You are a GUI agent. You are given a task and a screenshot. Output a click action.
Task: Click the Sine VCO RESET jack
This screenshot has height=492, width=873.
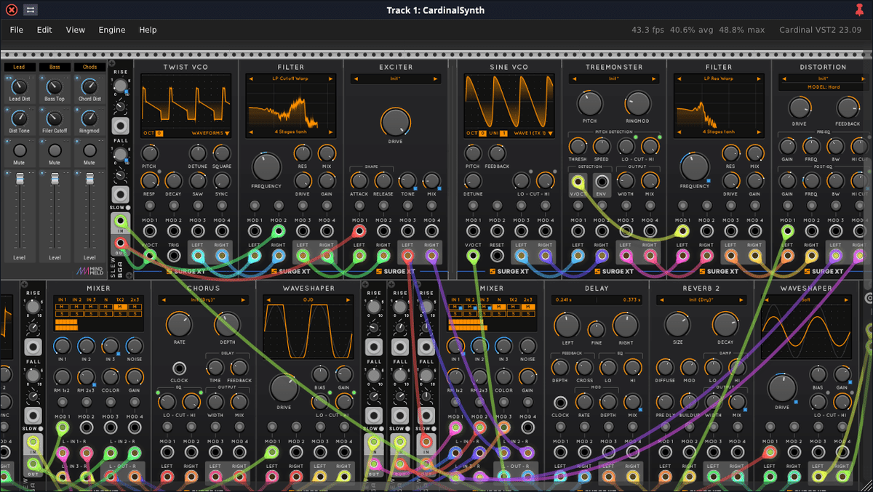pyautogui.click(x=497, y=255)
